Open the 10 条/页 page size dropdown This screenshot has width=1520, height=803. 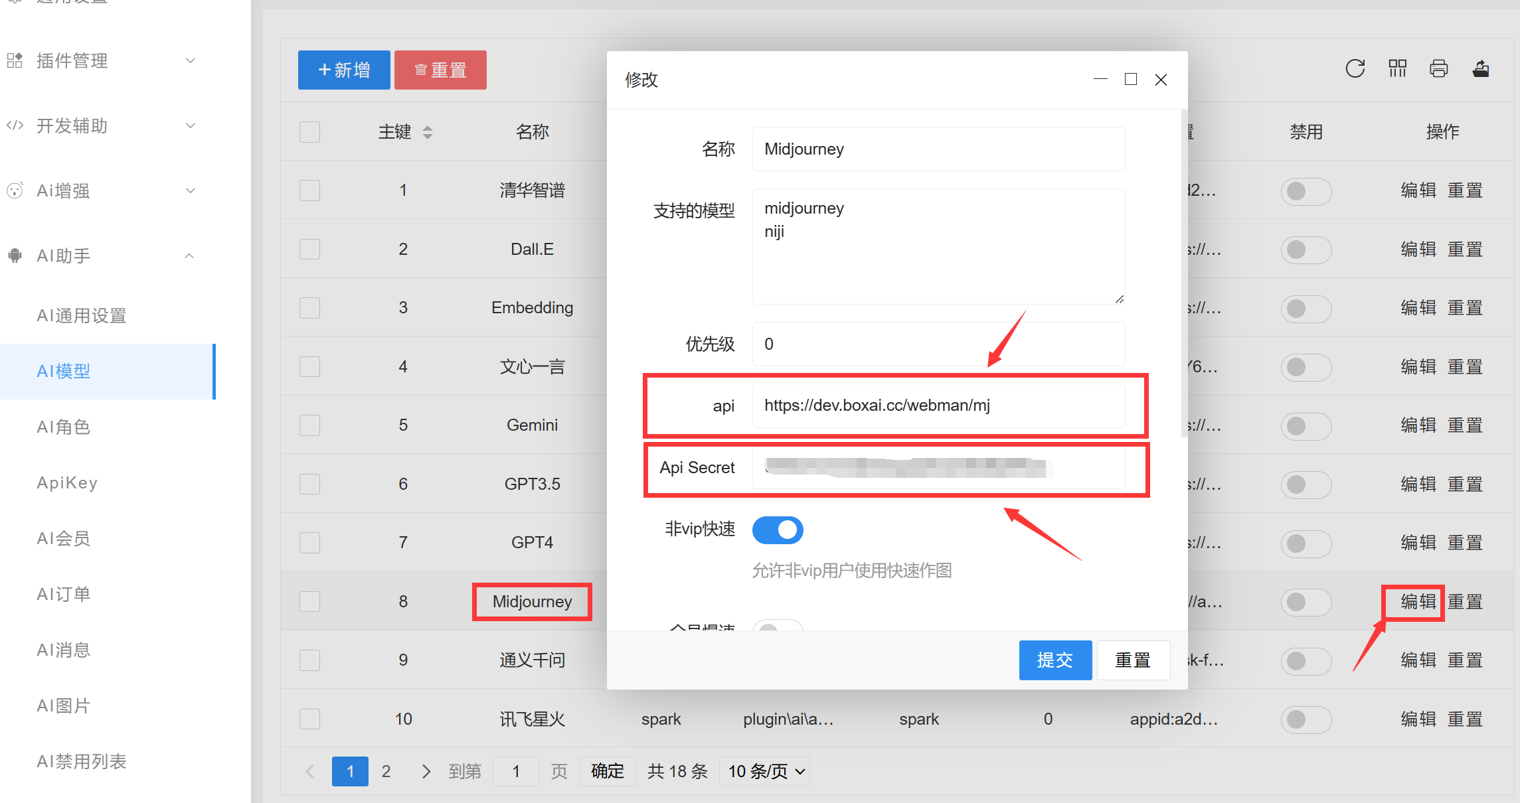(x=765, y=771)
